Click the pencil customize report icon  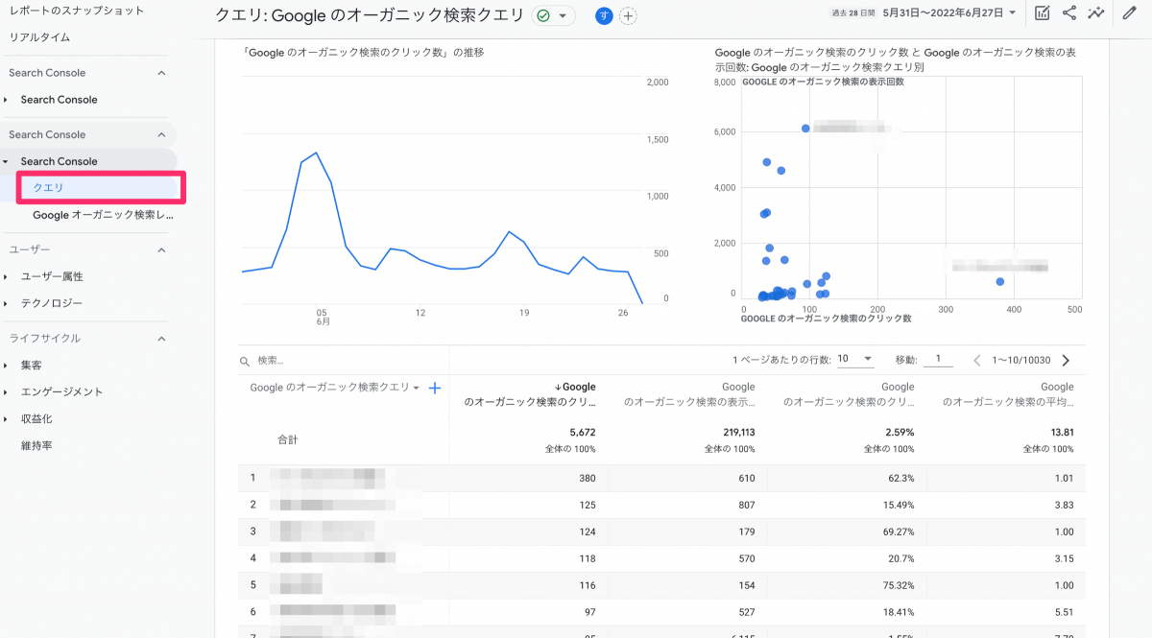click(x=1129, y=13)
